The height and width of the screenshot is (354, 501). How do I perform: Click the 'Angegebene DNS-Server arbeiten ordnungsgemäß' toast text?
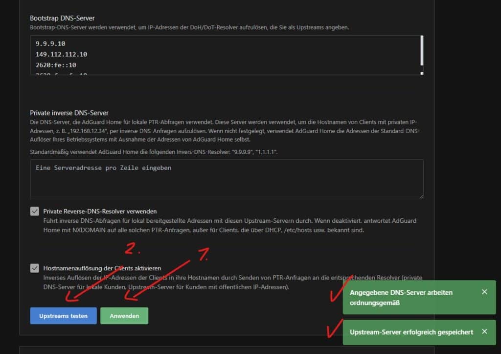pos(401,297)
